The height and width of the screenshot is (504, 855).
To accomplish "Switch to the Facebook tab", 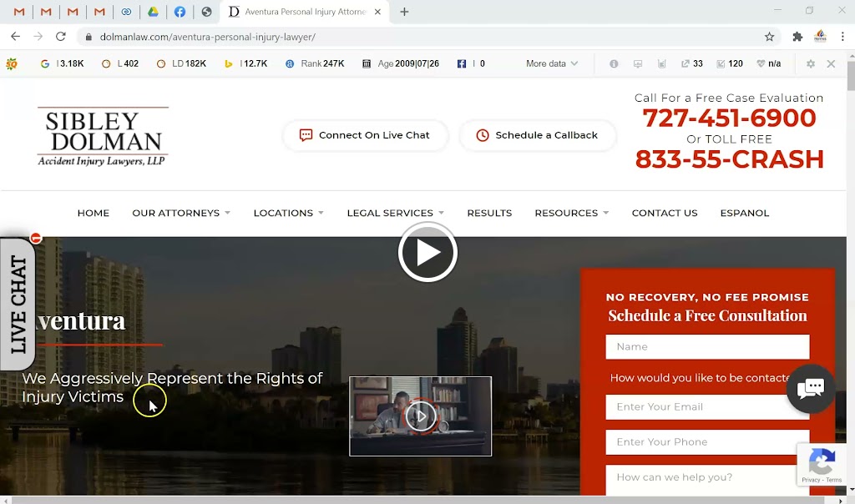I will pyautogui.click(x=180, y=12).
